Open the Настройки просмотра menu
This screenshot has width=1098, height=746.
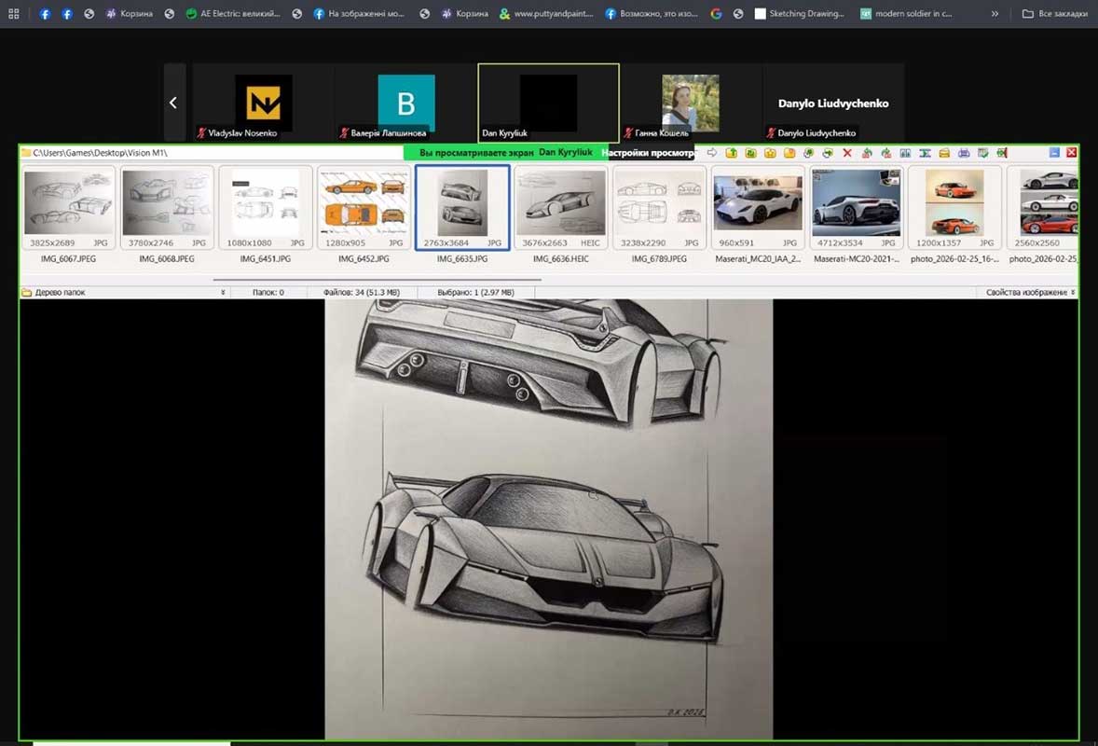click(648, 153)
